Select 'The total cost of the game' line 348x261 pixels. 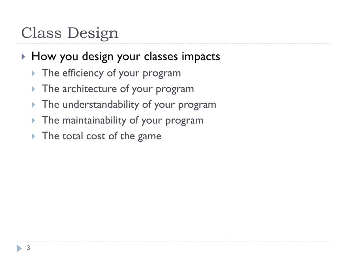[x=102, y=136]
